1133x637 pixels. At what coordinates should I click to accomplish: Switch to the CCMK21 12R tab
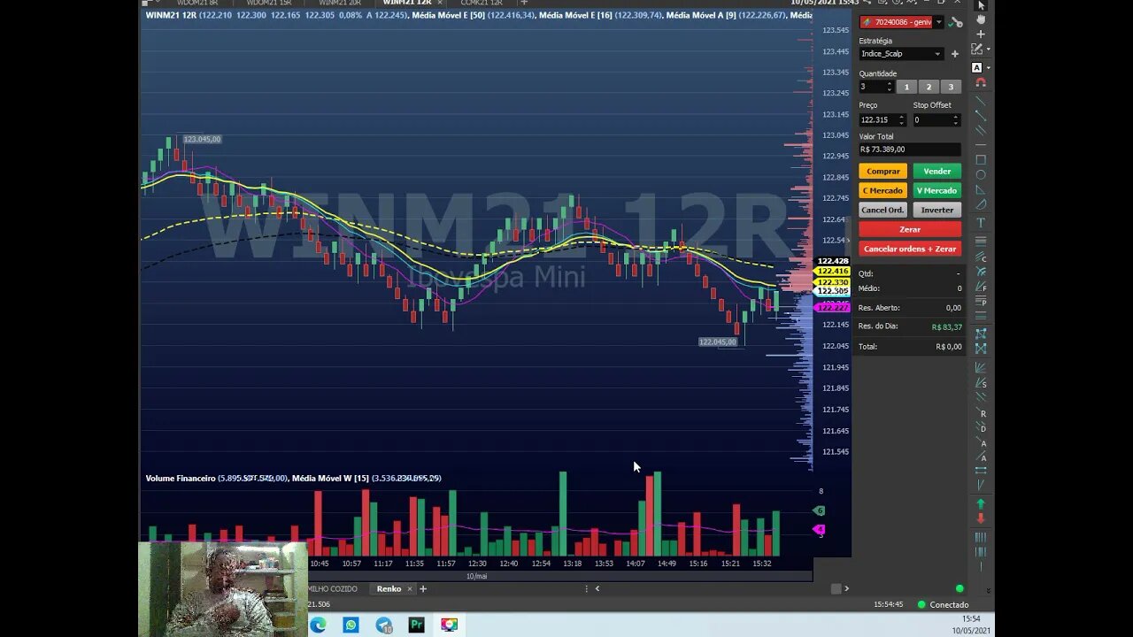pos(482,3)
